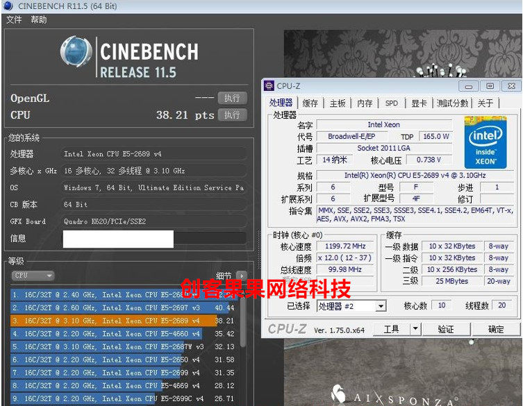Select ranking row E5-2699C v4 26.71
Screen dimensions: 523x406
(124, 398)
